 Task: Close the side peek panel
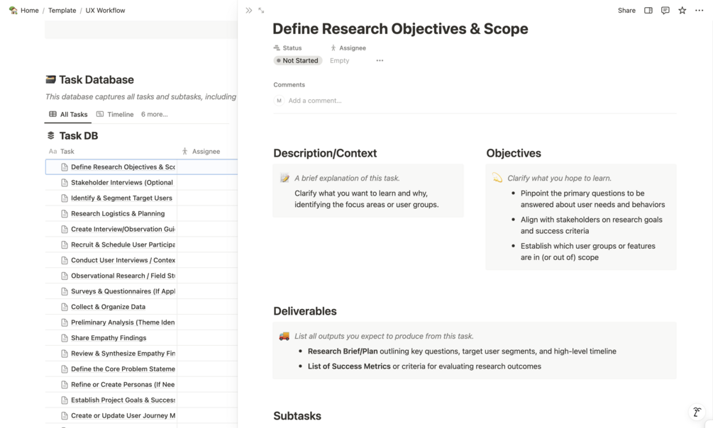click(248, 11)
